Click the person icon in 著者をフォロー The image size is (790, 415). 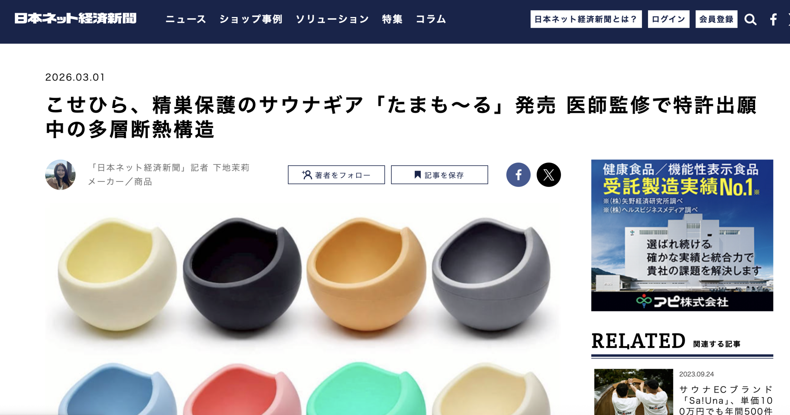307,175
